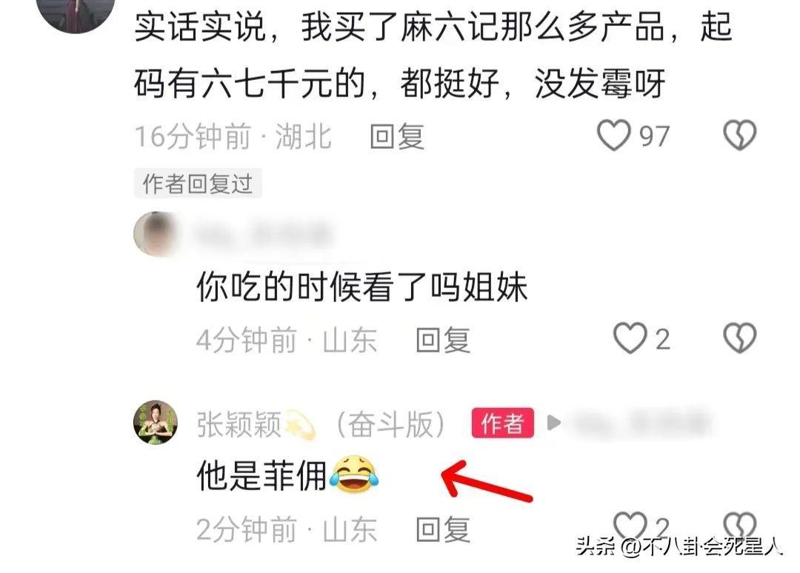Reply to the 16分钟前 湖北 comment
This screenshot has width=800, height=573.
(x=397, y=137)
